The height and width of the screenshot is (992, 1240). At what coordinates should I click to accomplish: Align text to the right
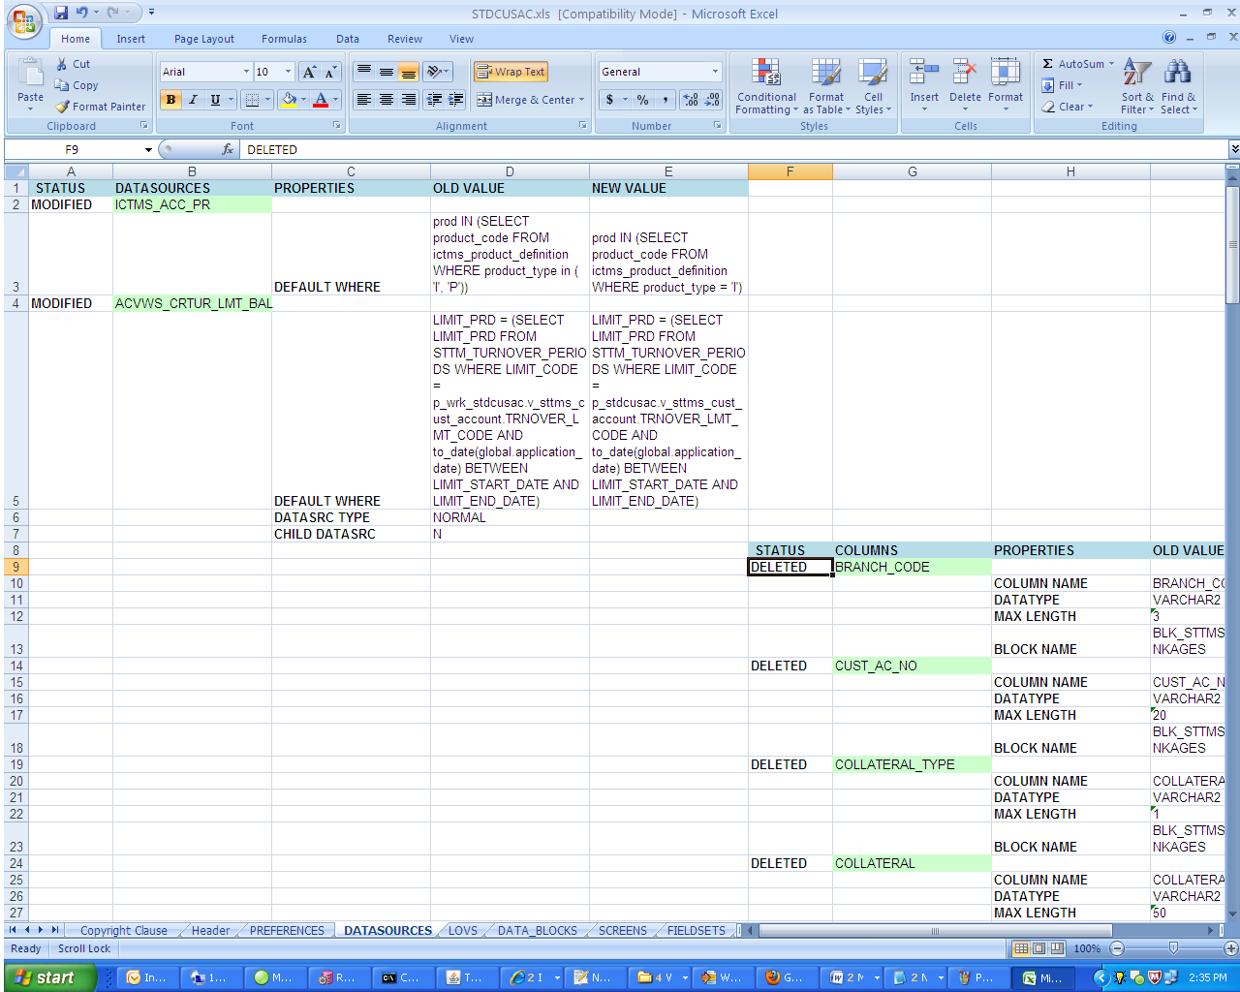coord(409,100)
